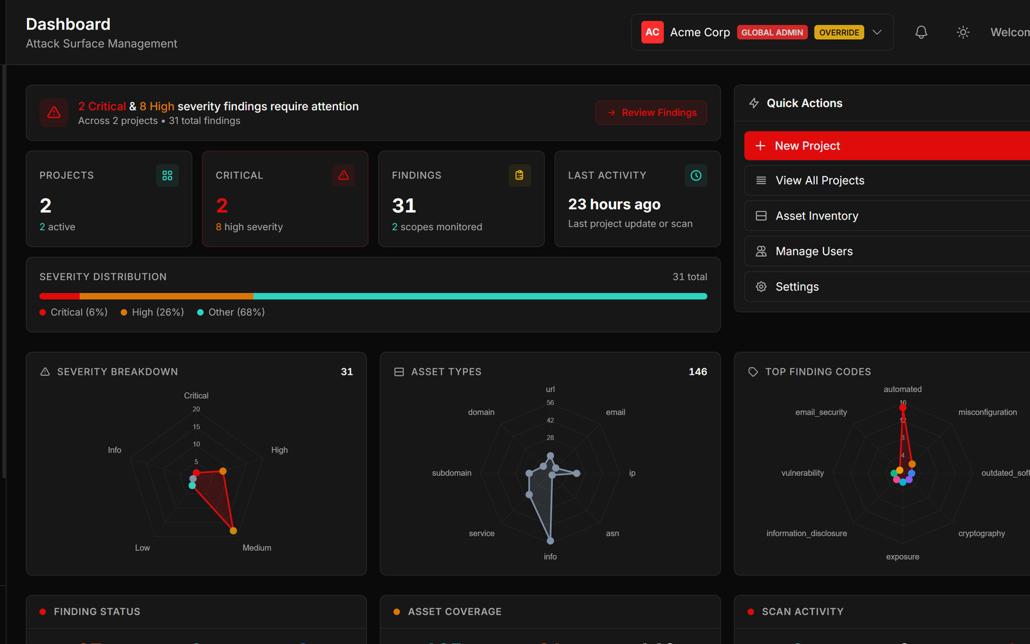Click the orange High segment of severity bar
Screen dimensions: 1030x644
tap(167, 296)
